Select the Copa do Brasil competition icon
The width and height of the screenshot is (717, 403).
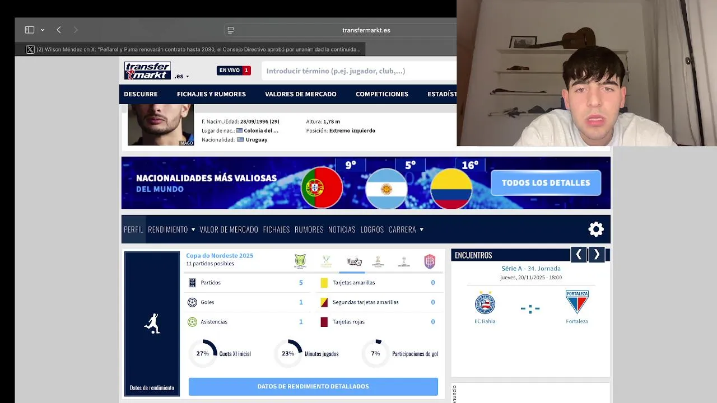326,261
